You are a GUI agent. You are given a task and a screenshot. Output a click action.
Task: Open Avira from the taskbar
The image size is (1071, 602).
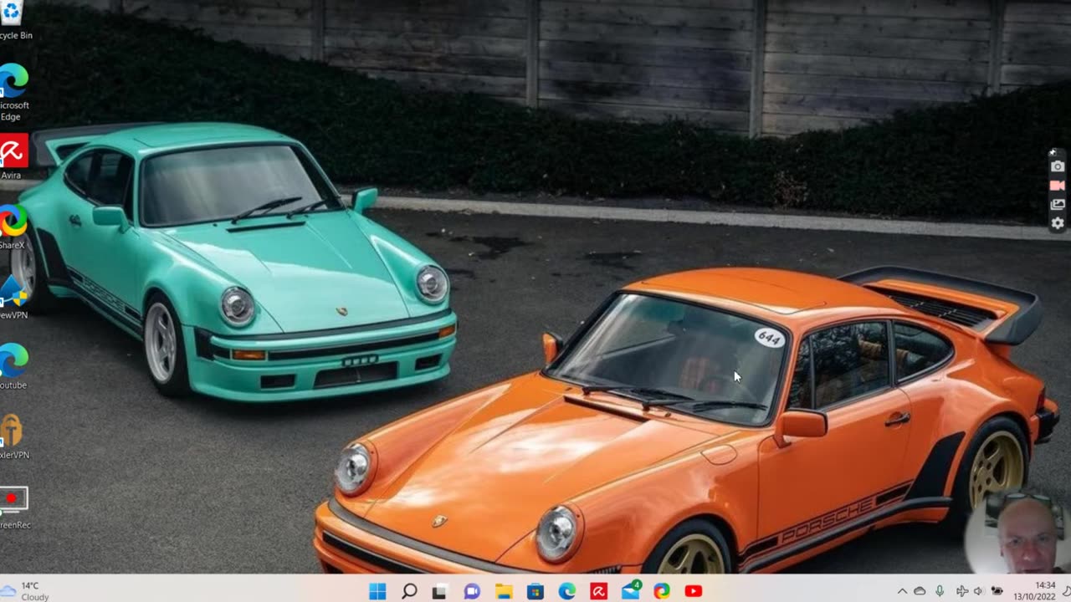(x=598, y=591)
